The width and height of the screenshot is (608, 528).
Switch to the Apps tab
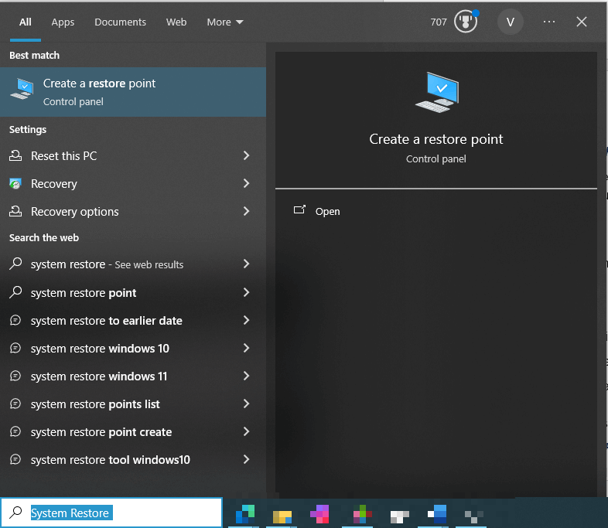click(x=63, y=22)
